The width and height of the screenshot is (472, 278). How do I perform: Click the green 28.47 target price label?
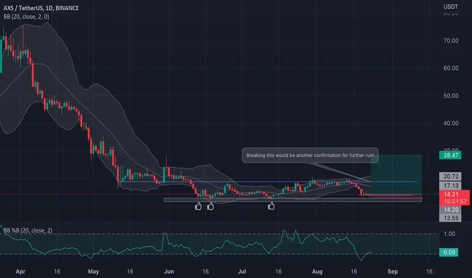[x=450, y=155]
